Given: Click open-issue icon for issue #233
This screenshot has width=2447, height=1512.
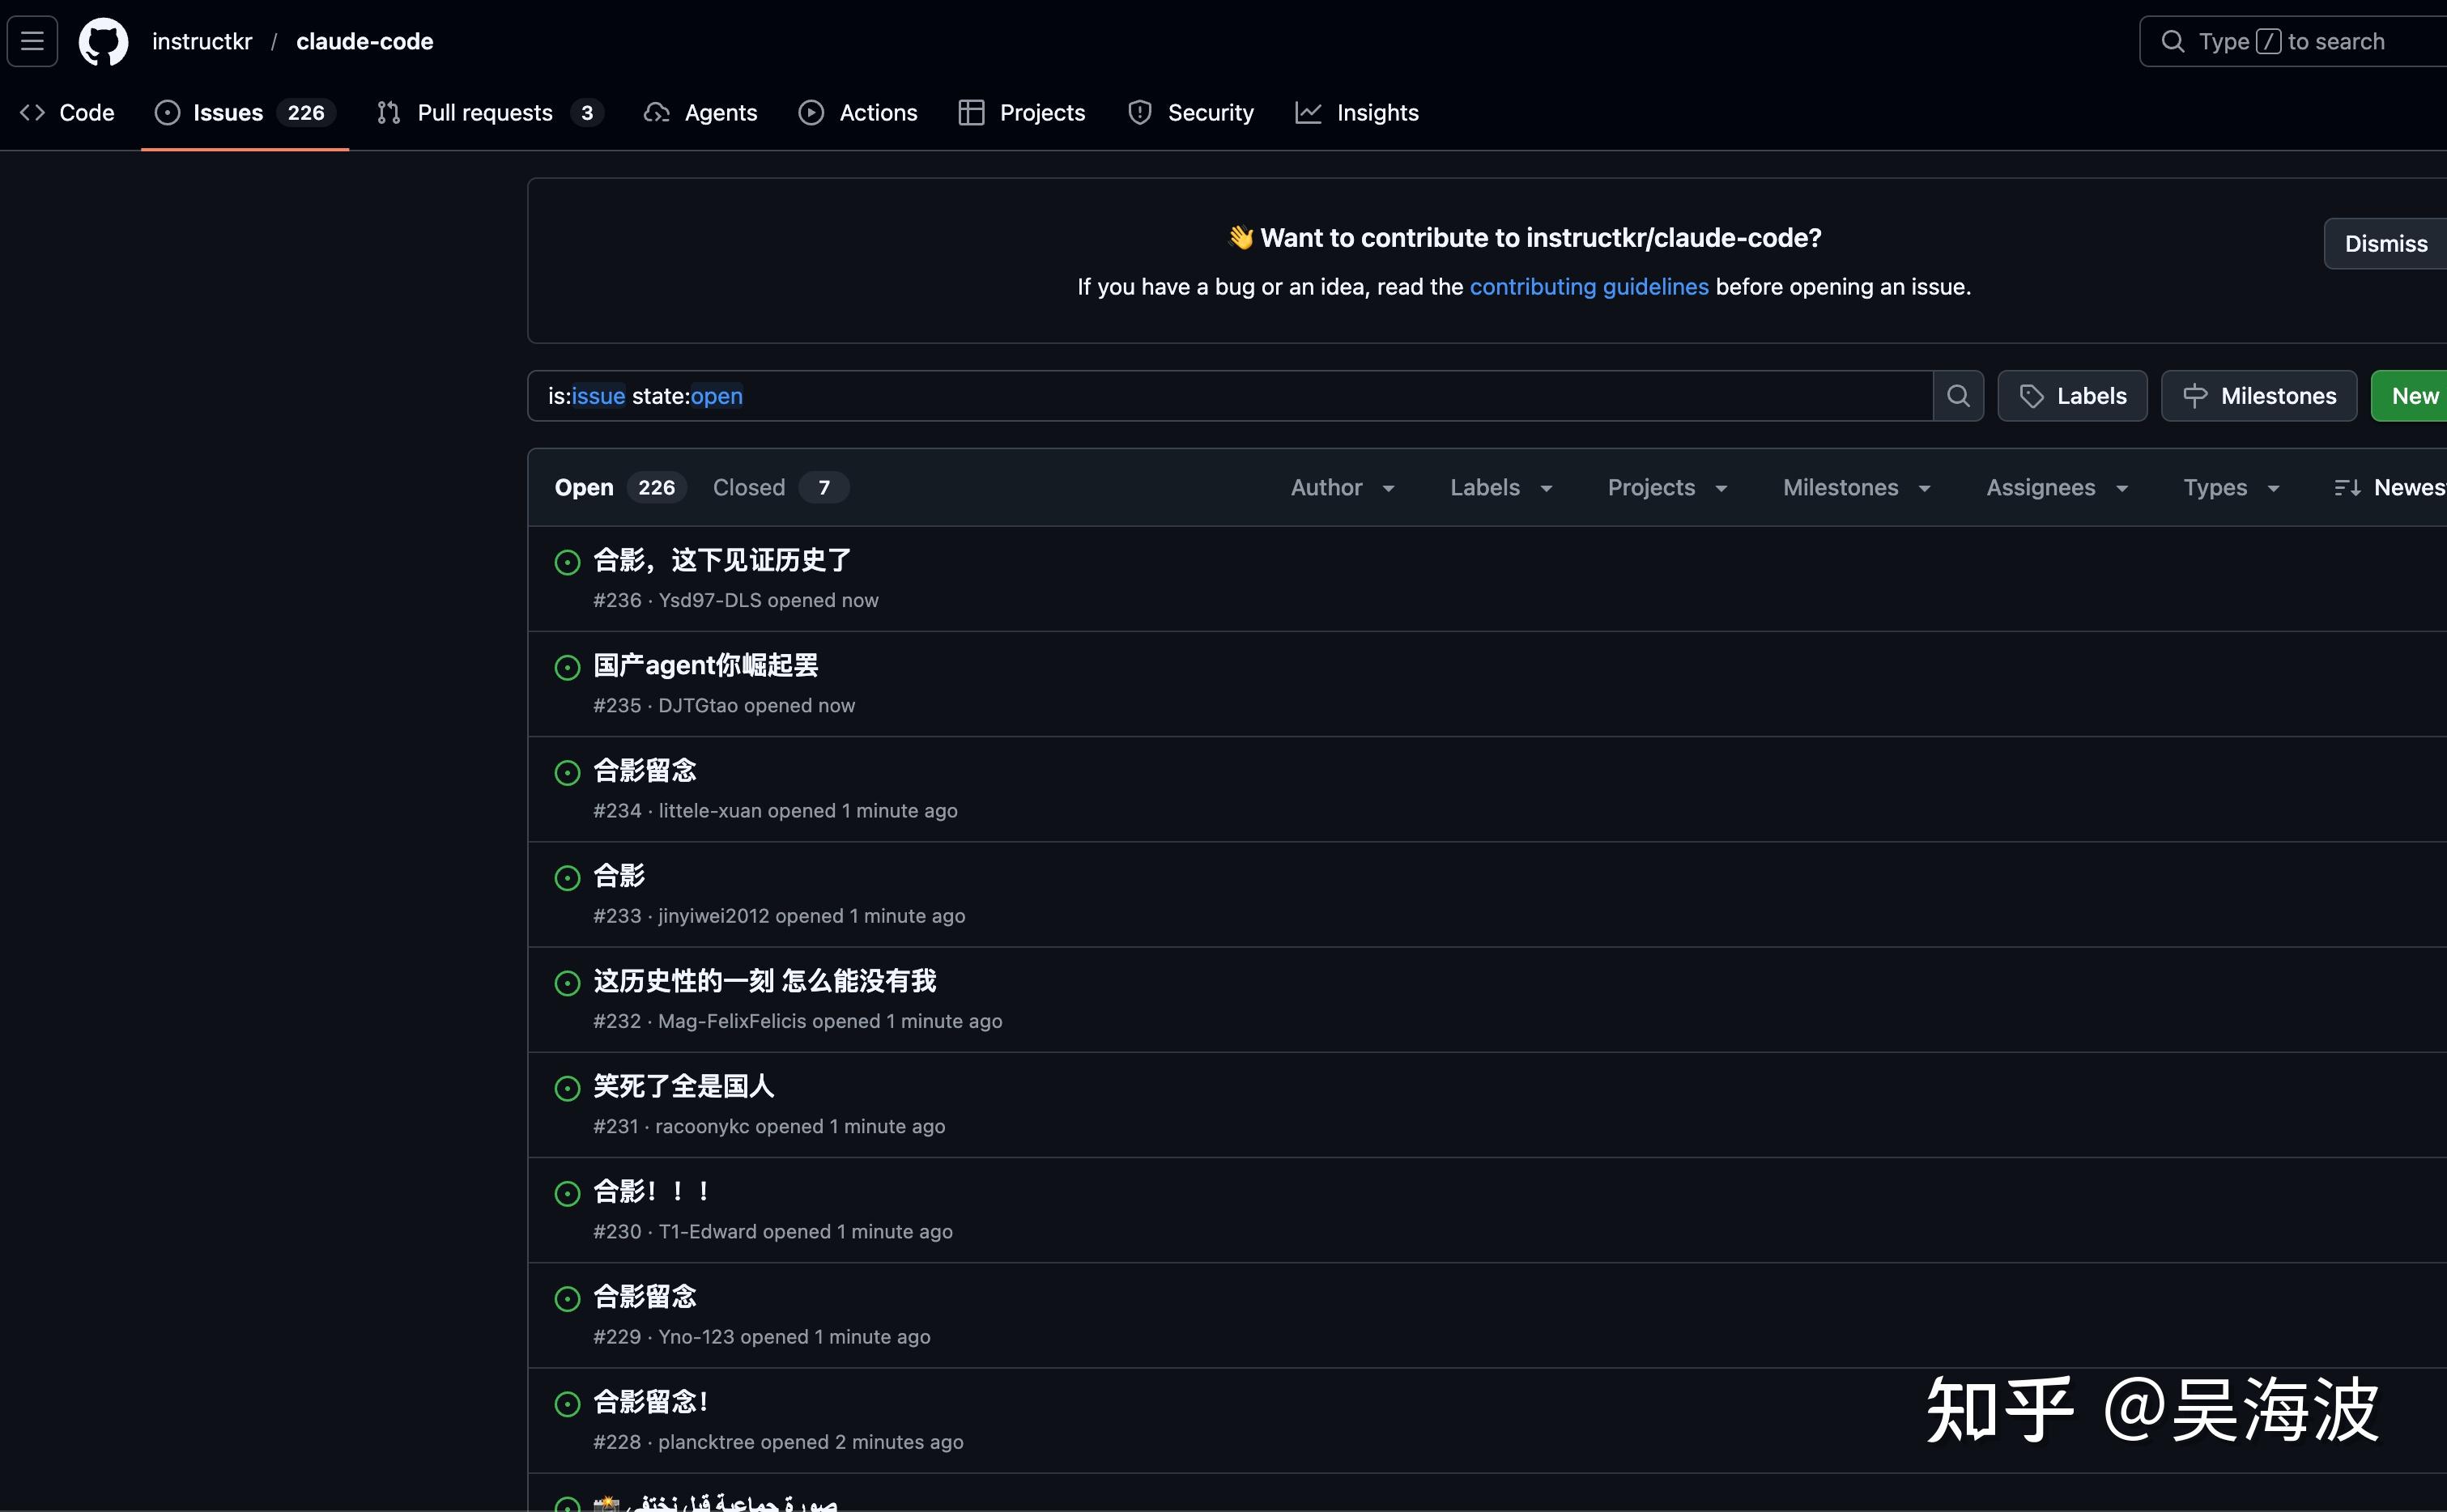Looking at the screenshot, I should (x=568, y=878).
